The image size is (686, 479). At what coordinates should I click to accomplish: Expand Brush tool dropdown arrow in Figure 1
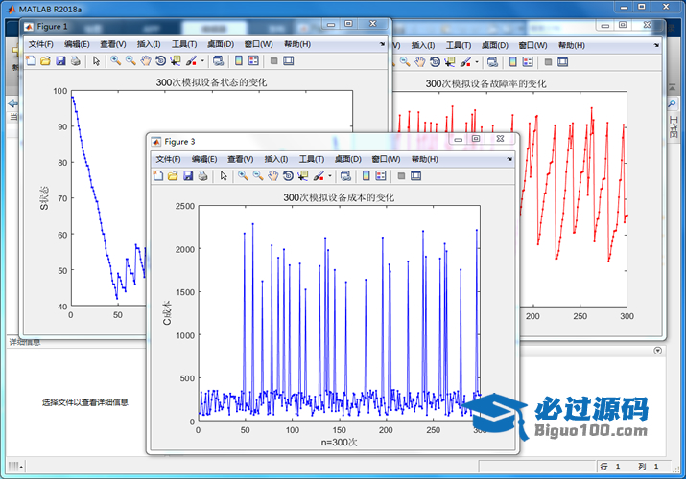point(203,61)
